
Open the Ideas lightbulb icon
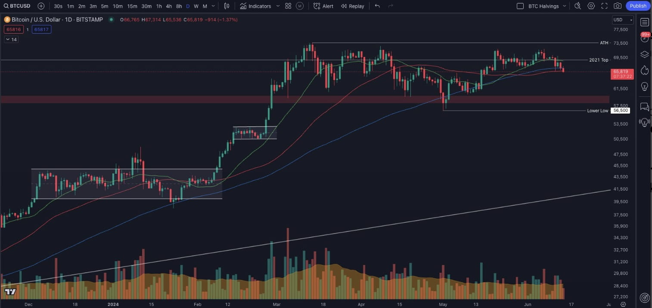click(x=645, y=86)
